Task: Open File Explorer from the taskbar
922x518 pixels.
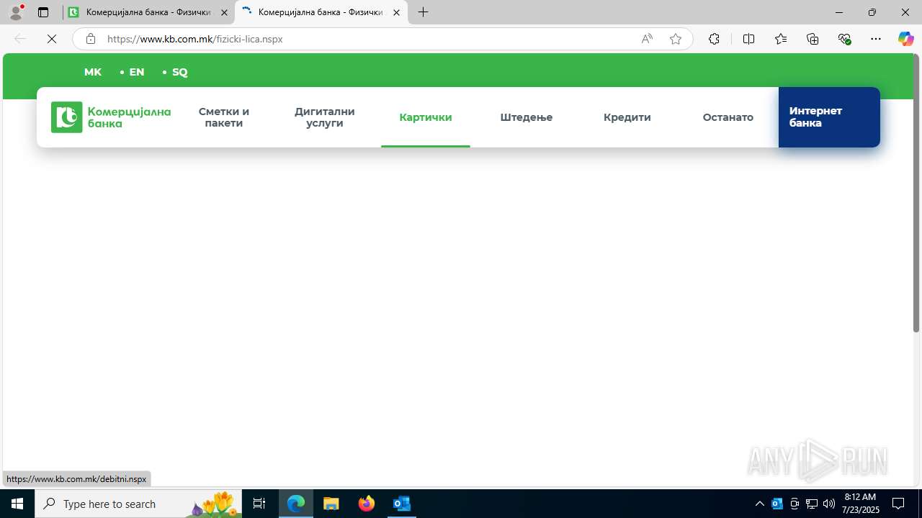Action: click(x=331, y=504)
